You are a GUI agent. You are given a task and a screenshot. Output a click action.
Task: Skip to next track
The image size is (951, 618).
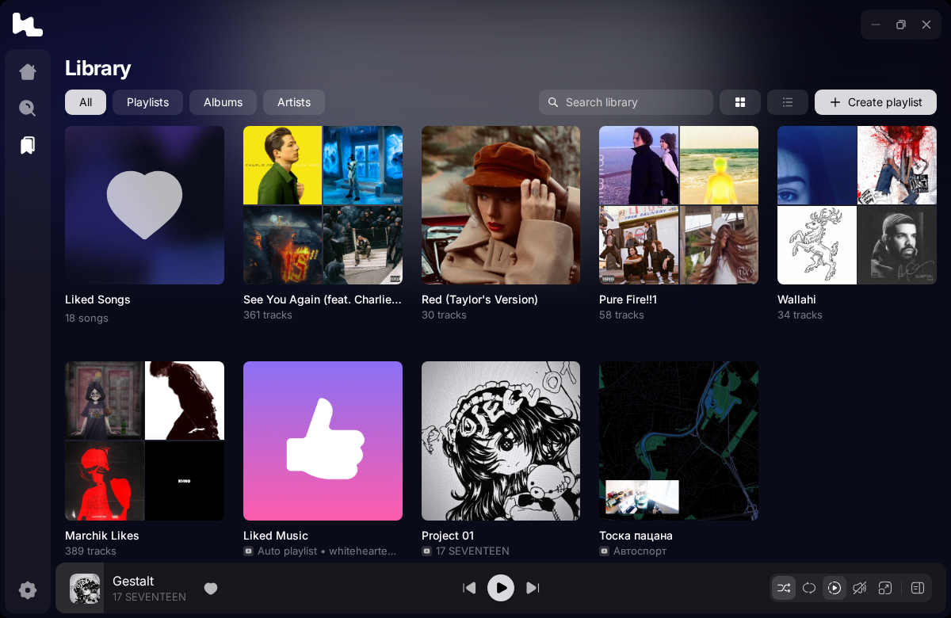coord(533,588)
